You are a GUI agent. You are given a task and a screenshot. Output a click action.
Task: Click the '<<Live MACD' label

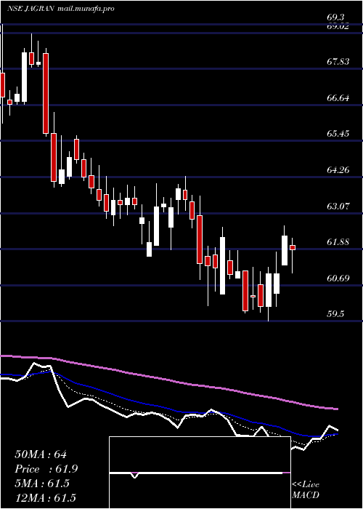coord(306,490)
